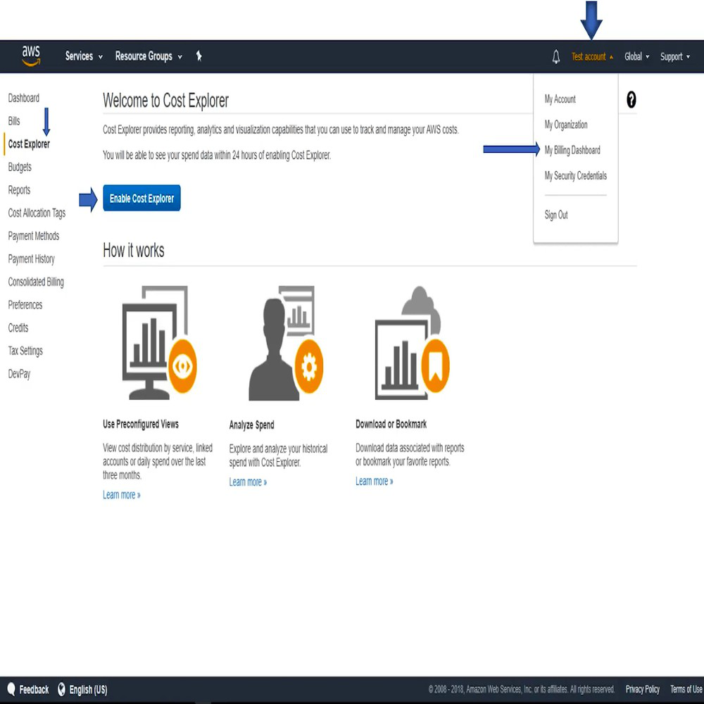The height and width of the screenshot is (704, 704).
Task: Open Bills in sidebar
Action: click(14, 121)
